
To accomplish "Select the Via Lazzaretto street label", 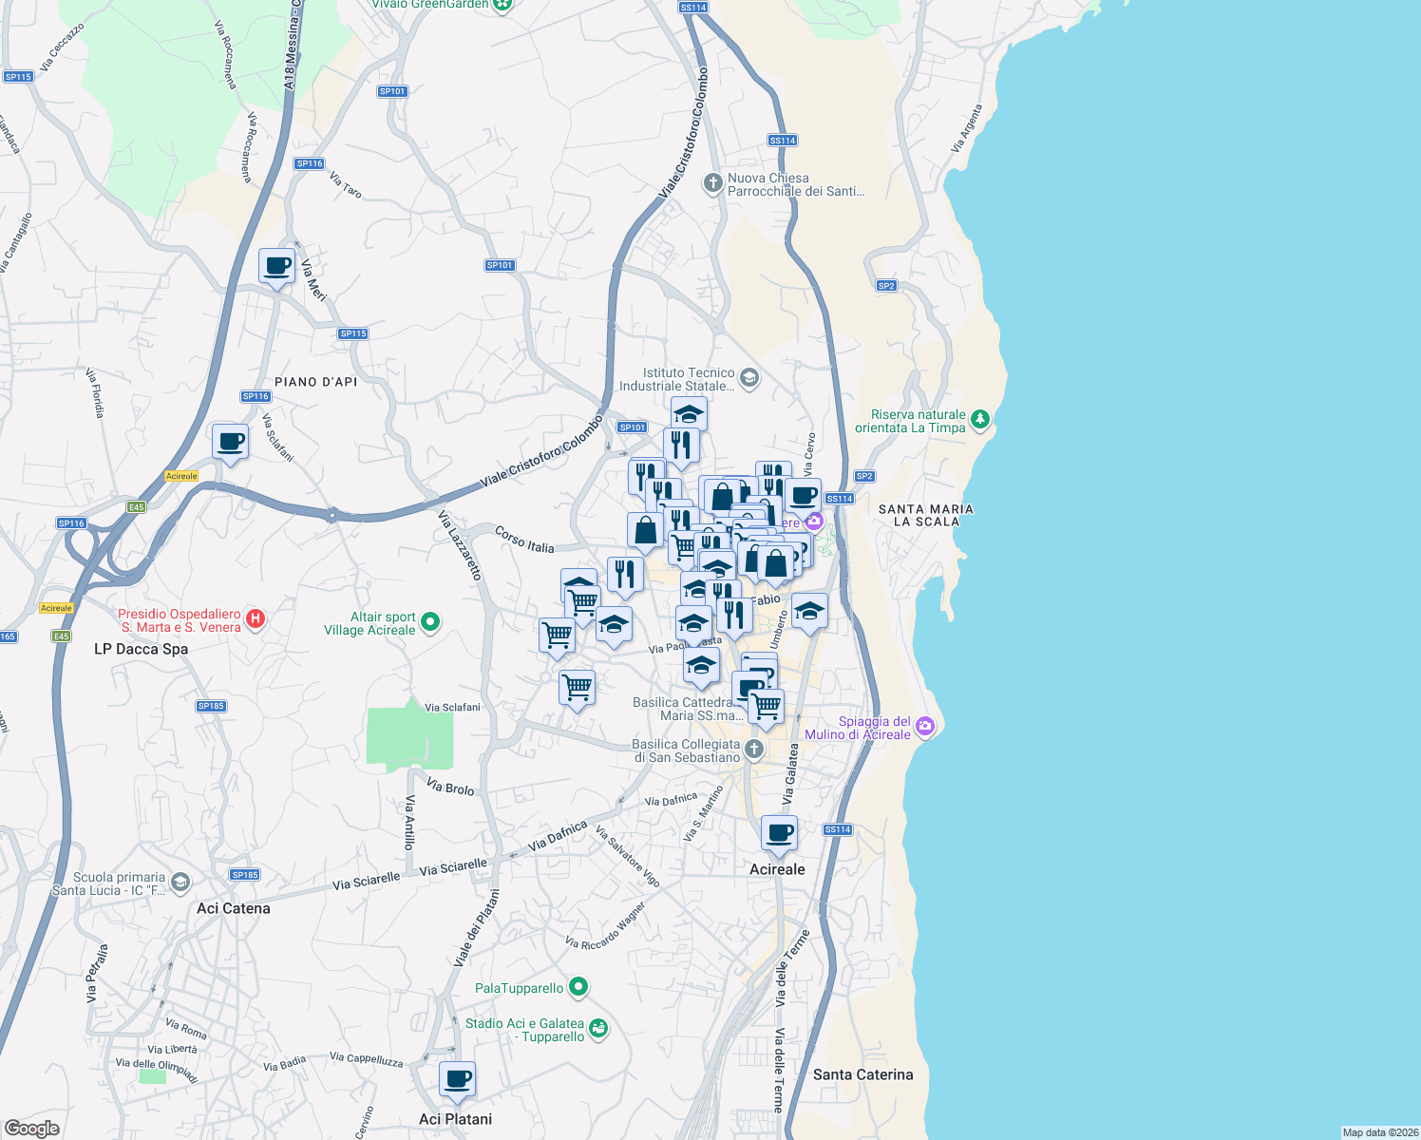I will pos(461,545).
